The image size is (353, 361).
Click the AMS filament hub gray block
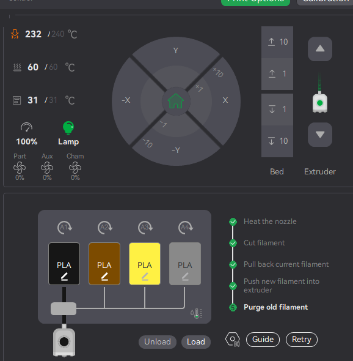pyautogui.click(x=64, y=308)
